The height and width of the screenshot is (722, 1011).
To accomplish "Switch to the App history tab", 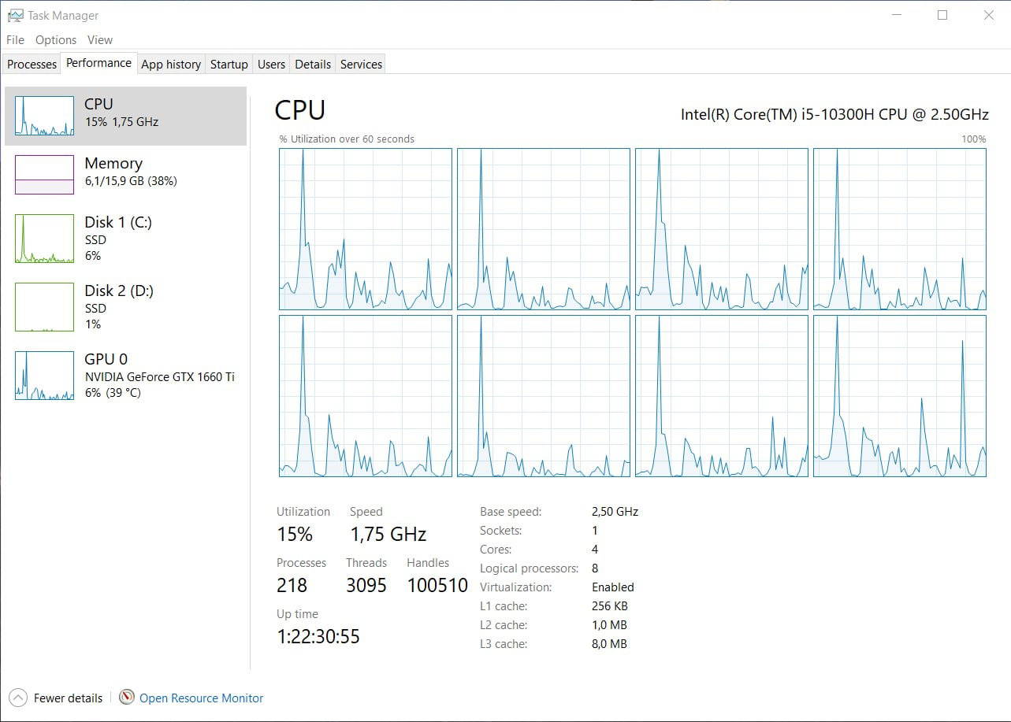I will pyautogui.click(x=171, y=65).
